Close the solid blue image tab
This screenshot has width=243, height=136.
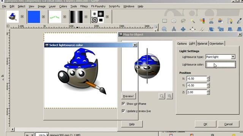click(43, 17)
